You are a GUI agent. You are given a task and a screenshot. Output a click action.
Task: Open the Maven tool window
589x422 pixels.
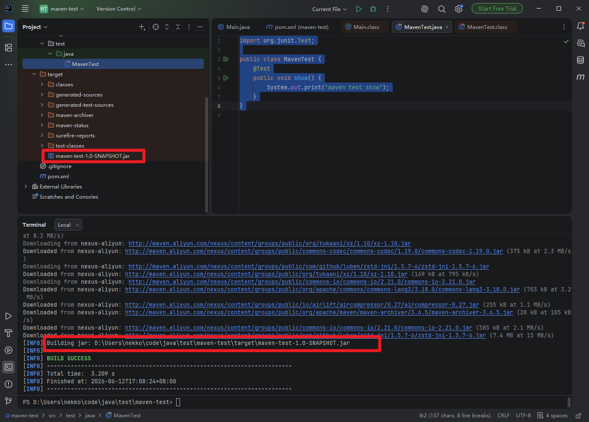click(580, 77)
